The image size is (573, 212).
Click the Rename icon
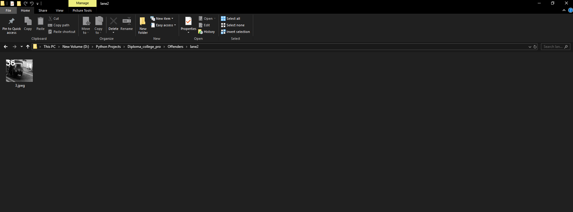126,21
